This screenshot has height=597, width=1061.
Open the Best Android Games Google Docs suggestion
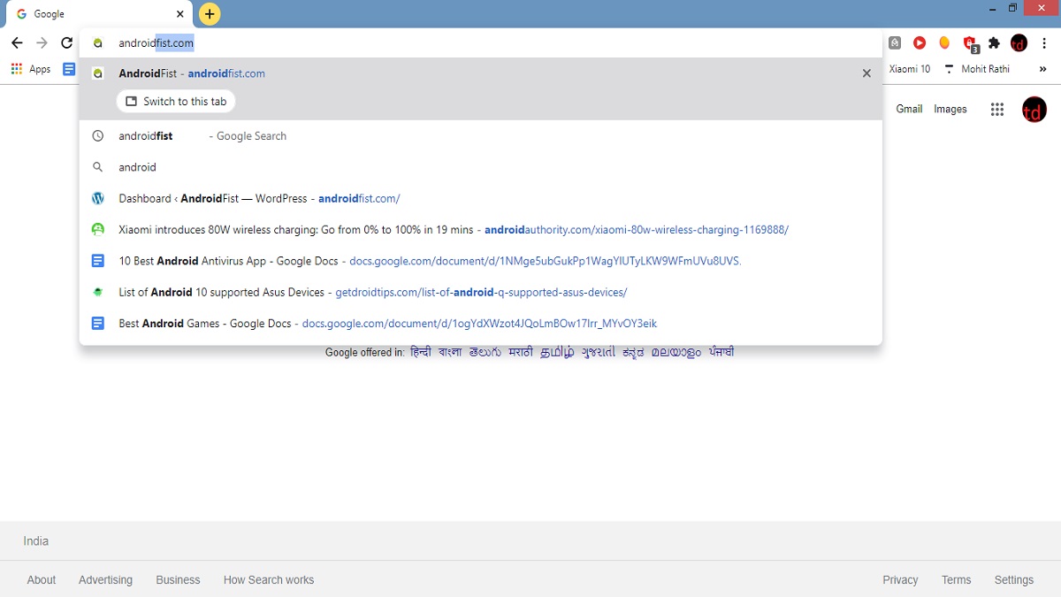(x=481, y=324)
